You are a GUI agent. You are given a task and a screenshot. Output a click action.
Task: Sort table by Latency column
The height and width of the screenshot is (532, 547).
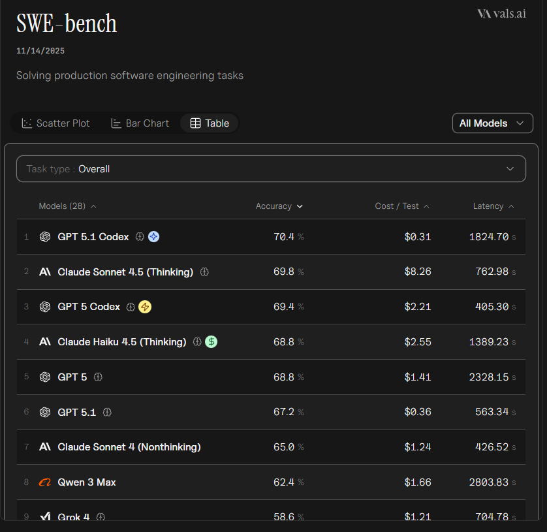click(493, 206)
